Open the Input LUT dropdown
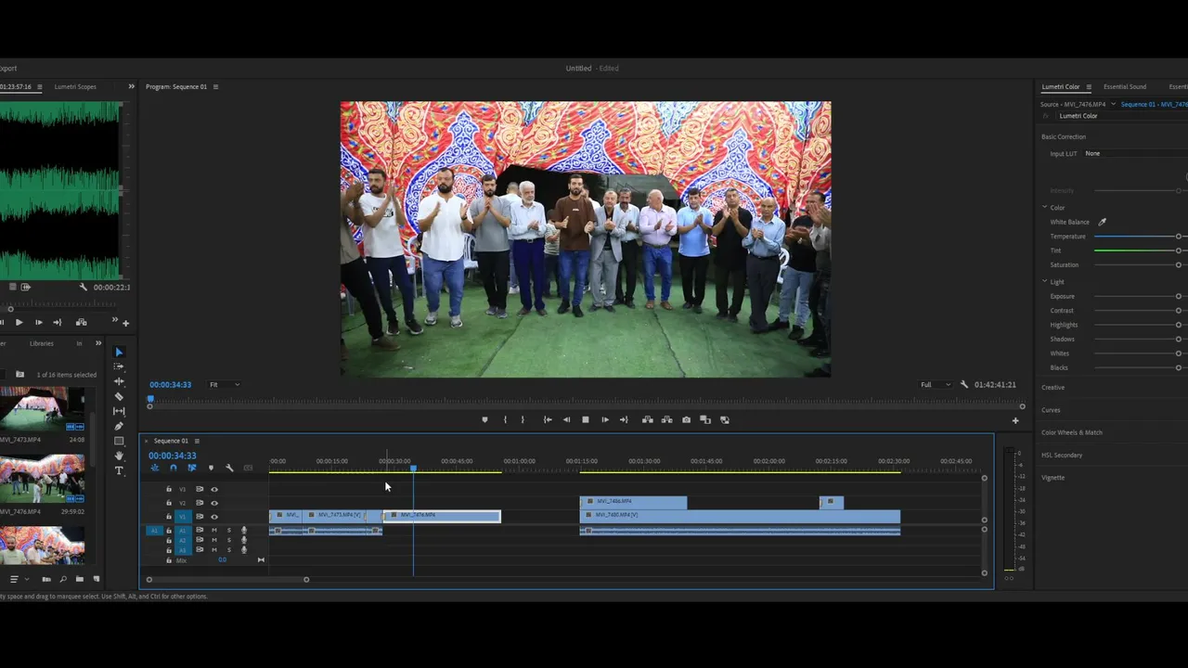This screenshot has width=1188, height=668. pyautogui.click(x=1135, y=154)
